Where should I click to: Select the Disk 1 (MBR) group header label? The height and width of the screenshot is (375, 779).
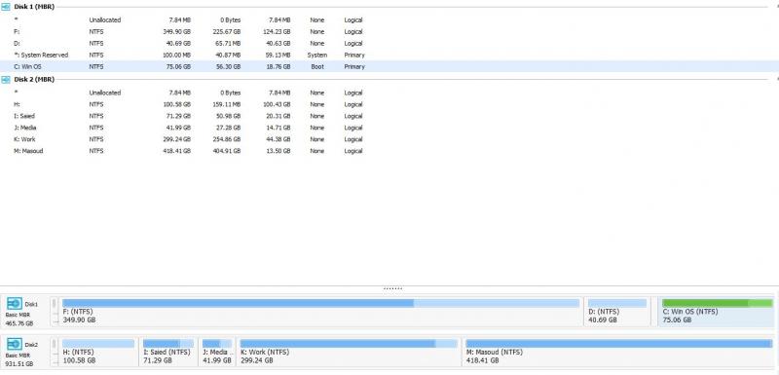click(34, 7)
